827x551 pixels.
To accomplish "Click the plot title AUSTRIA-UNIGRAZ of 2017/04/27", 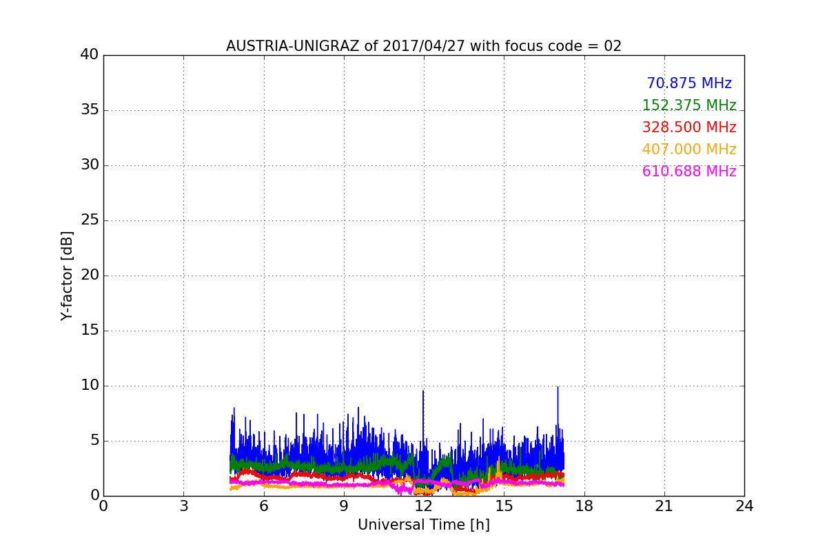I will pos(423,46).
